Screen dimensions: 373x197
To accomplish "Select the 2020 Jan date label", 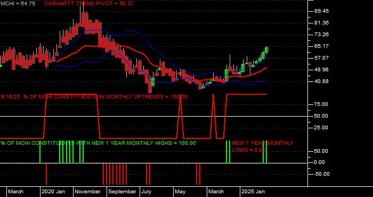I will pos(53,192).
